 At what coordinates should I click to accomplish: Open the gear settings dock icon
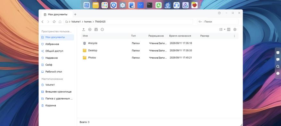[x=123, y=5]
